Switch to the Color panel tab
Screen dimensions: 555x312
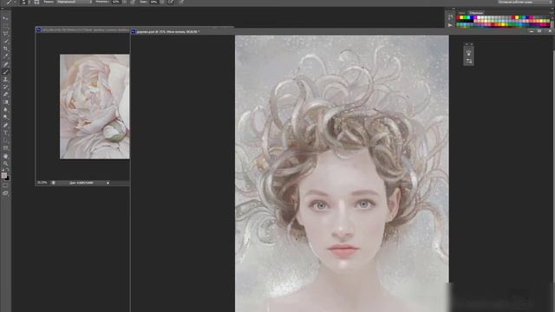461,13
